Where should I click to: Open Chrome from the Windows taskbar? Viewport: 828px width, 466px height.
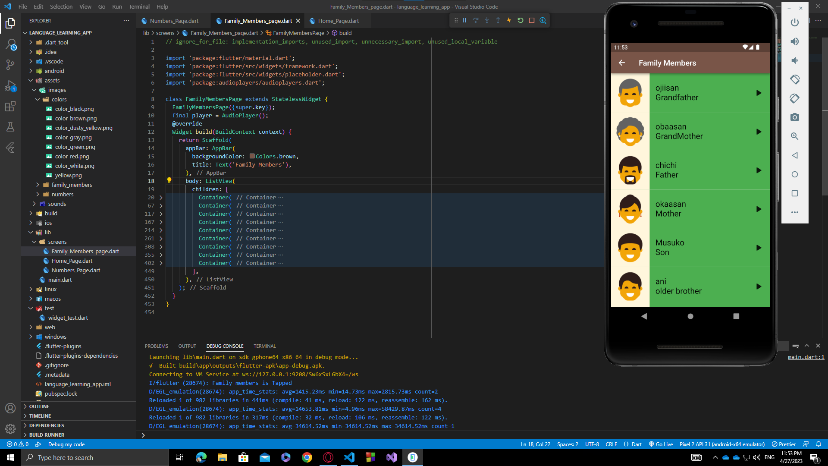click(307, 457)
